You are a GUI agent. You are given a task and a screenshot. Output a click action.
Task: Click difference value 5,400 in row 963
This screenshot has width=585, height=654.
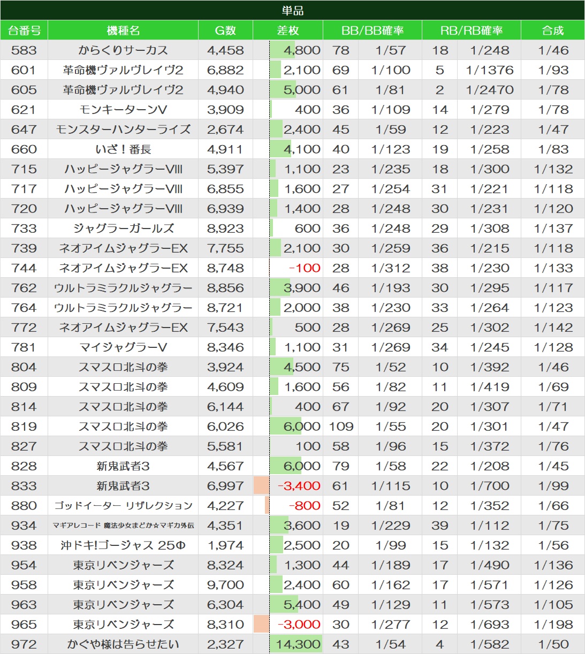[x=302, y=605]
